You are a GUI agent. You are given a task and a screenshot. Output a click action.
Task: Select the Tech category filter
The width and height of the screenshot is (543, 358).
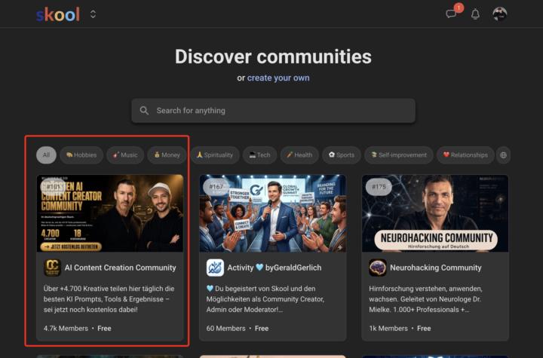(x=259, y=155)
